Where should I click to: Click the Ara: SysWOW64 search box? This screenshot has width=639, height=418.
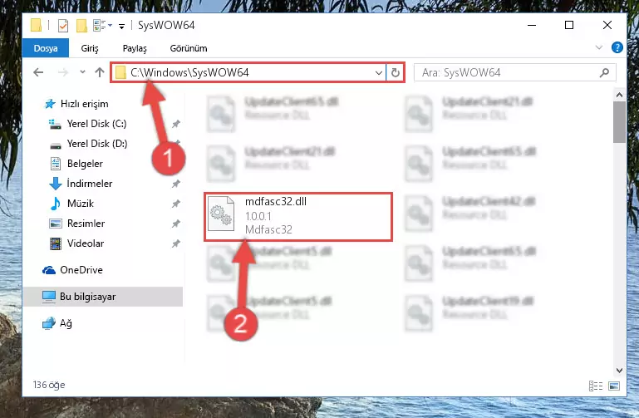coord(514,72)
